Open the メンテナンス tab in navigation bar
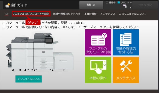The height and width of the screenshot is (93, 159). pyautogui.click(x=108, y=14)
